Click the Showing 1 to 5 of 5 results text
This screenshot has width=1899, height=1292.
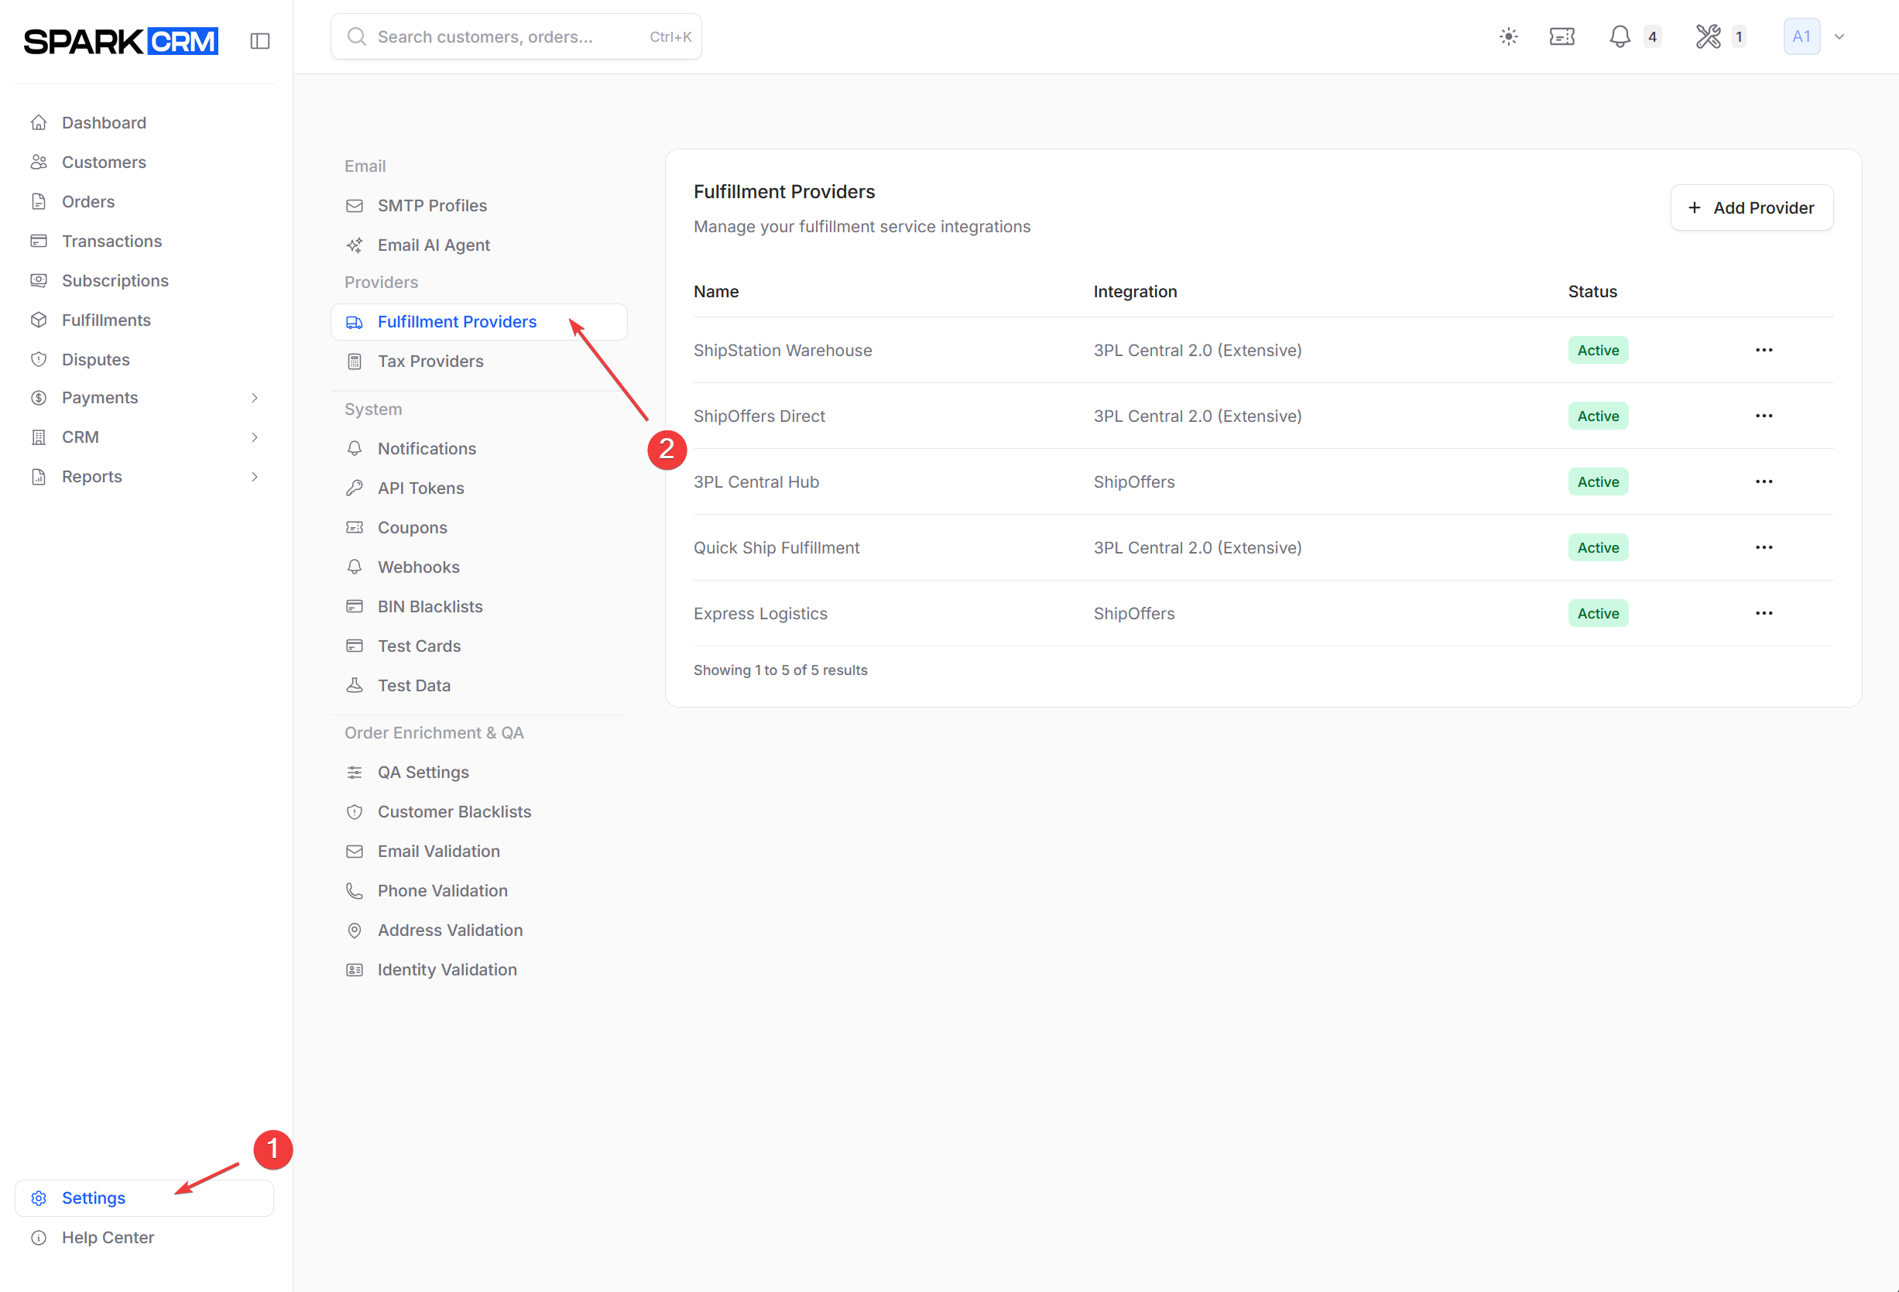click(x=780, y=670)
